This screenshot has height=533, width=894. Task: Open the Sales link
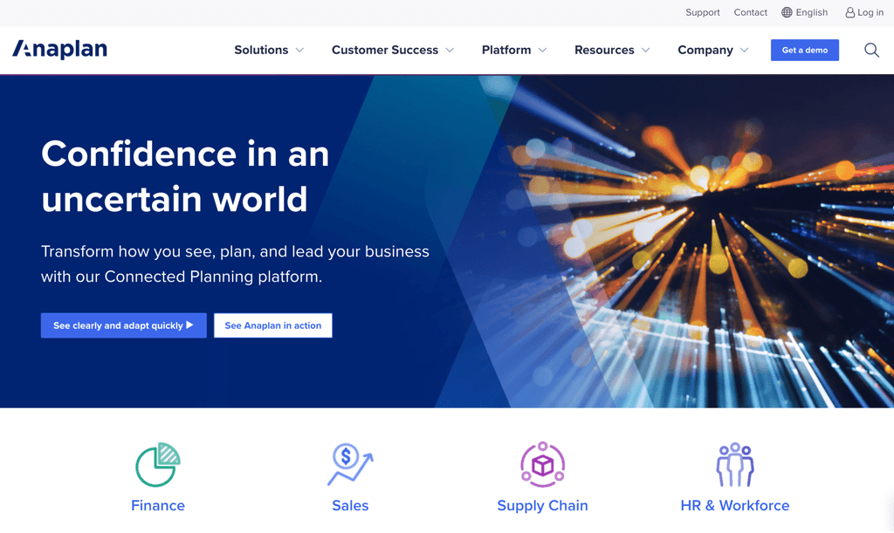tap(350, 505)
